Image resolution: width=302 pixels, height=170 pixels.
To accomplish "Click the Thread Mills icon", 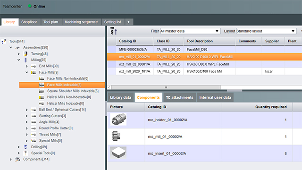I will tap(34, 135).
